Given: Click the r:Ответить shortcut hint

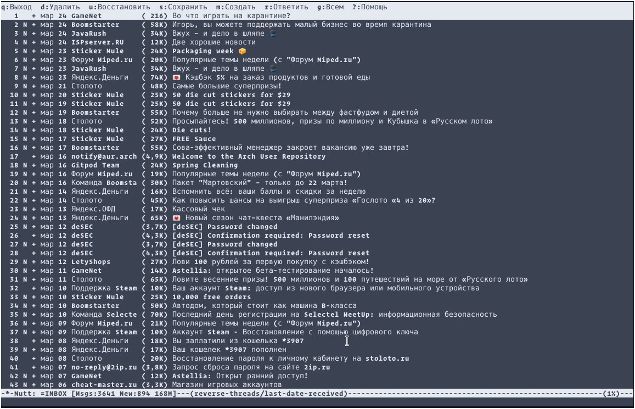Looking at the screenshot, I should [x=286, y=7].
